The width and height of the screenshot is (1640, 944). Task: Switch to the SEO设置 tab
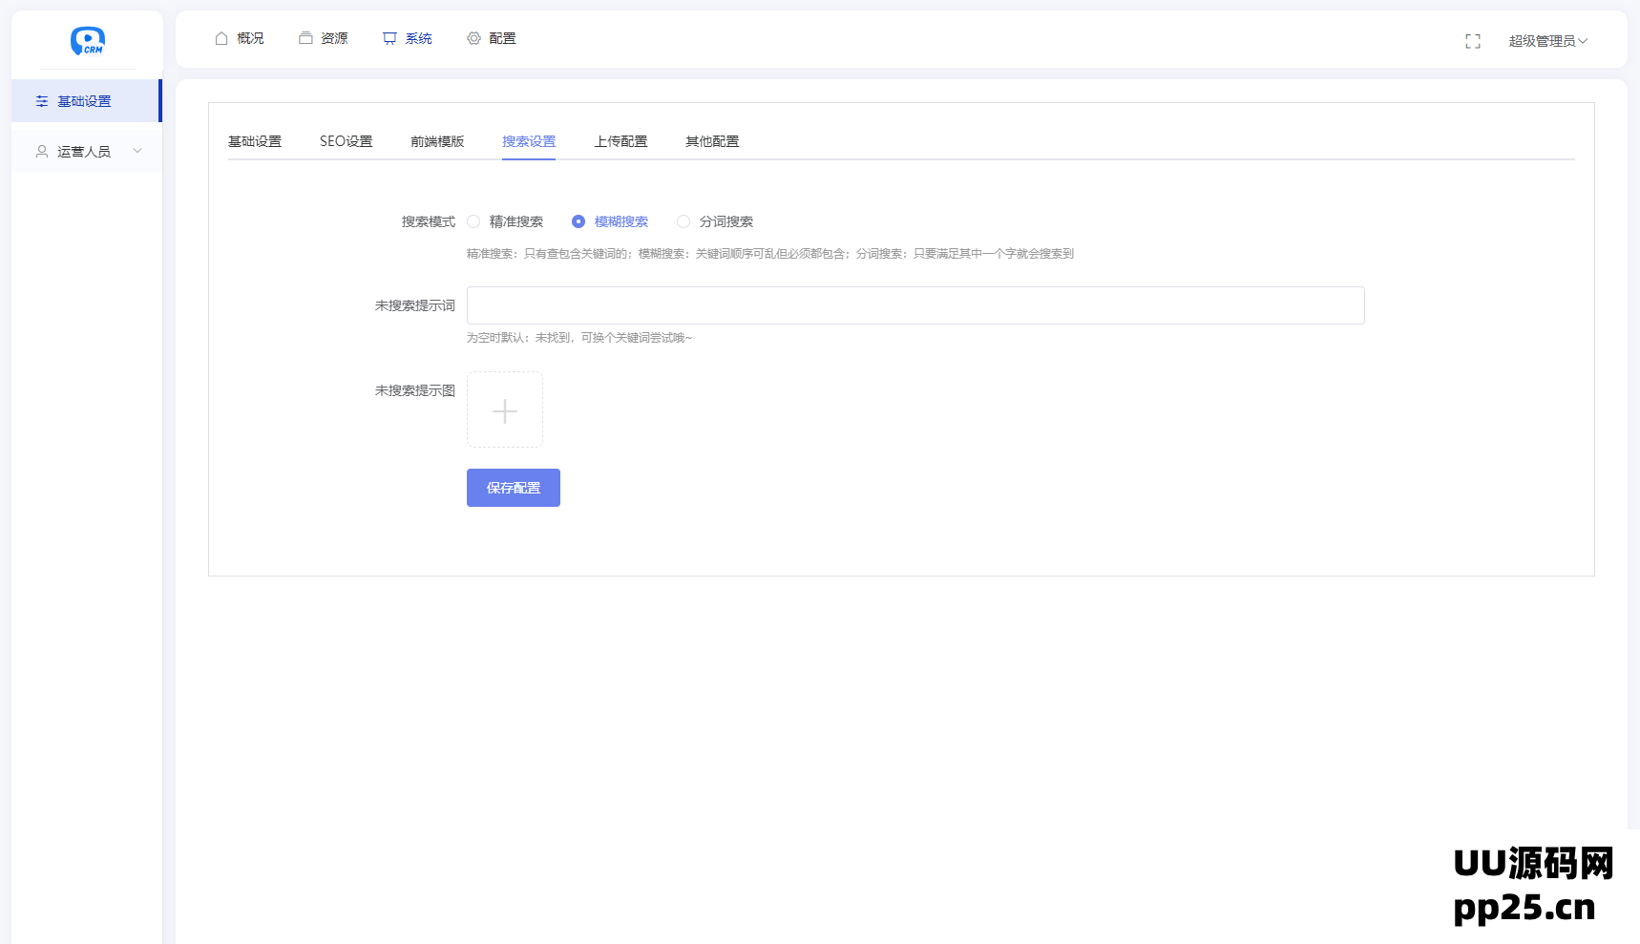coord(346,140)
